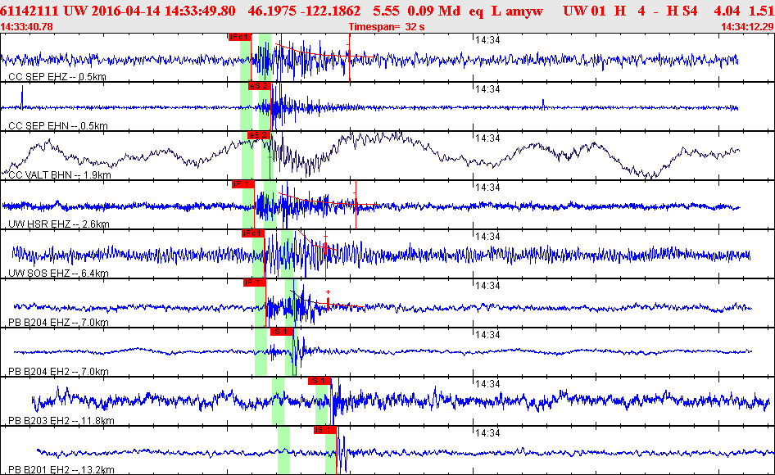The height and width of the screenshot is (475, 775).
Task: Click the magnitude '0.09 Md' in header
Action: click(434, 11)
